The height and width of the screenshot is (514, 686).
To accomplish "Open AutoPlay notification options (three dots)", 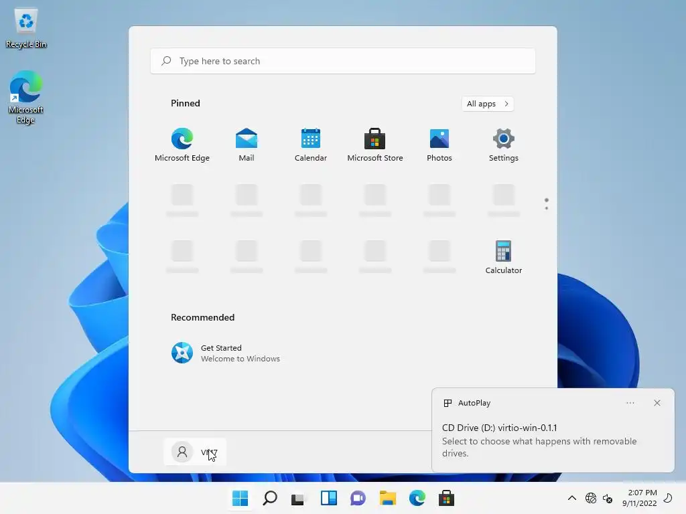I will [630, 403].
